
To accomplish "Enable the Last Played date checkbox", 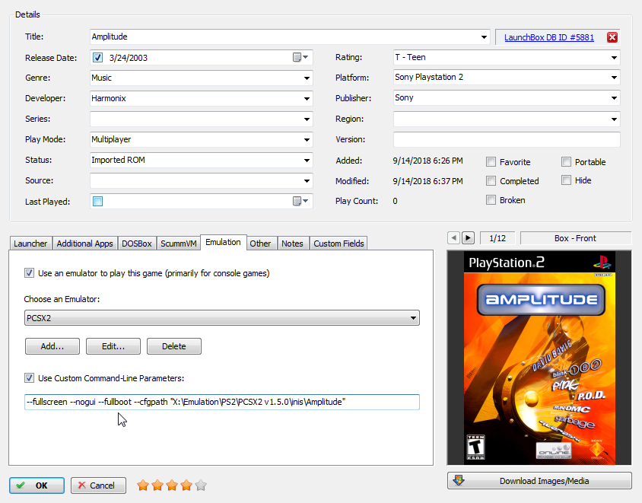I will [97, 201].
